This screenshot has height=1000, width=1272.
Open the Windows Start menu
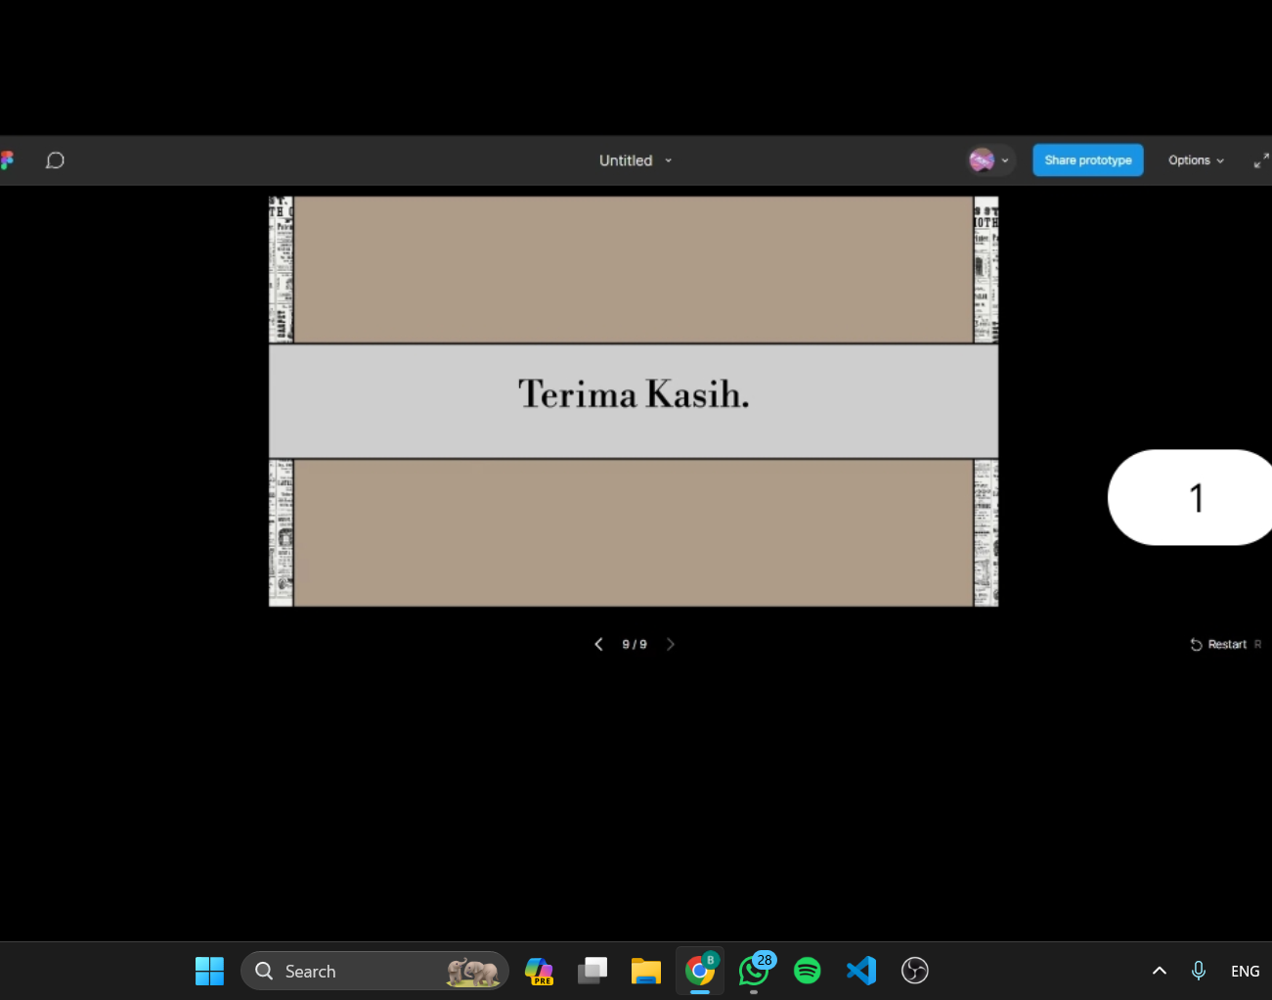(209, 971)
